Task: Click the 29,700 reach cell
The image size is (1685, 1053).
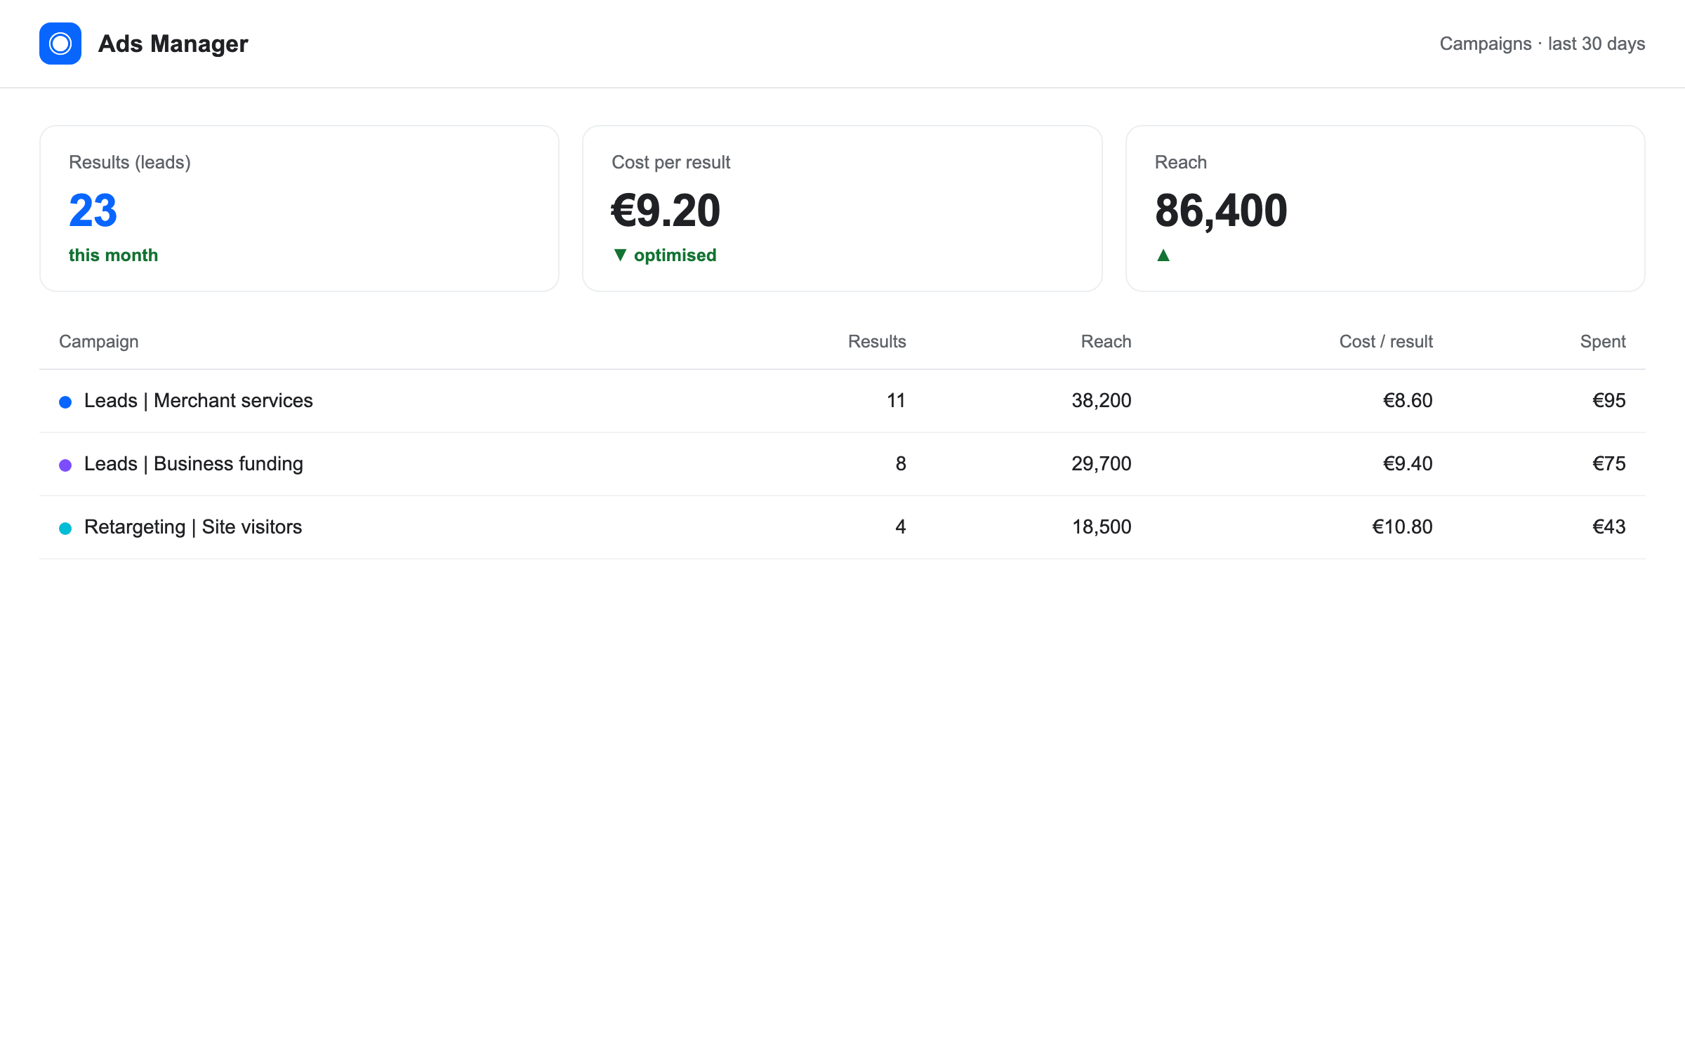Action: [1102, 463]
